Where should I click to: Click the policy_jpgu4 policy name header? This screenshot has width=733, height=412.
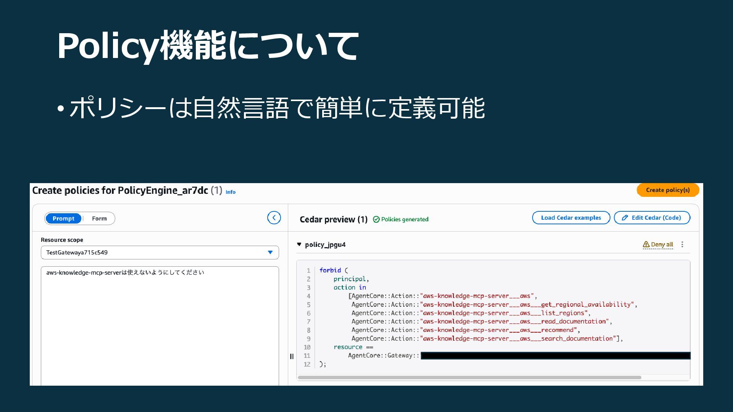[325, 245]
